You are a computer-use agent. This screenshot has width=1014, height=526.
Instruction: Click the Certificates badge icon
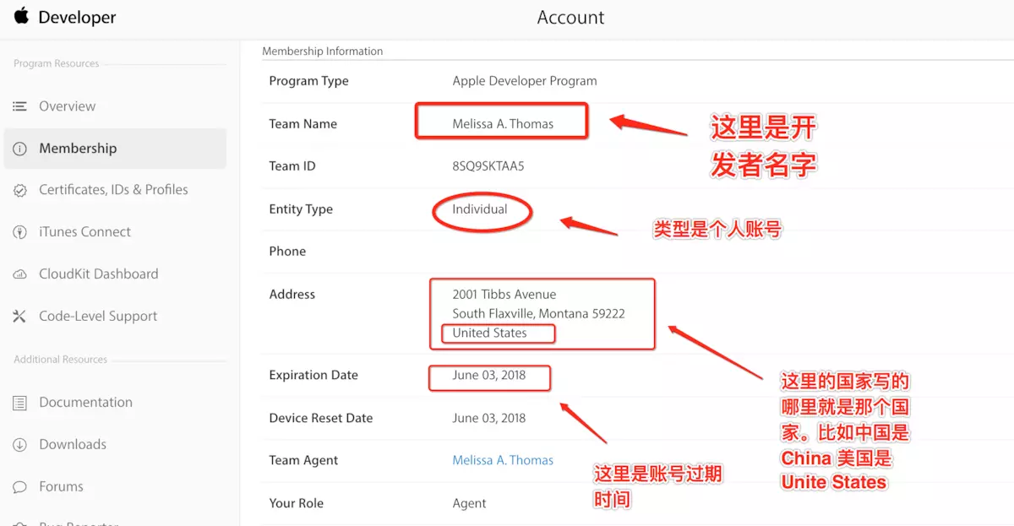point(19,191)
